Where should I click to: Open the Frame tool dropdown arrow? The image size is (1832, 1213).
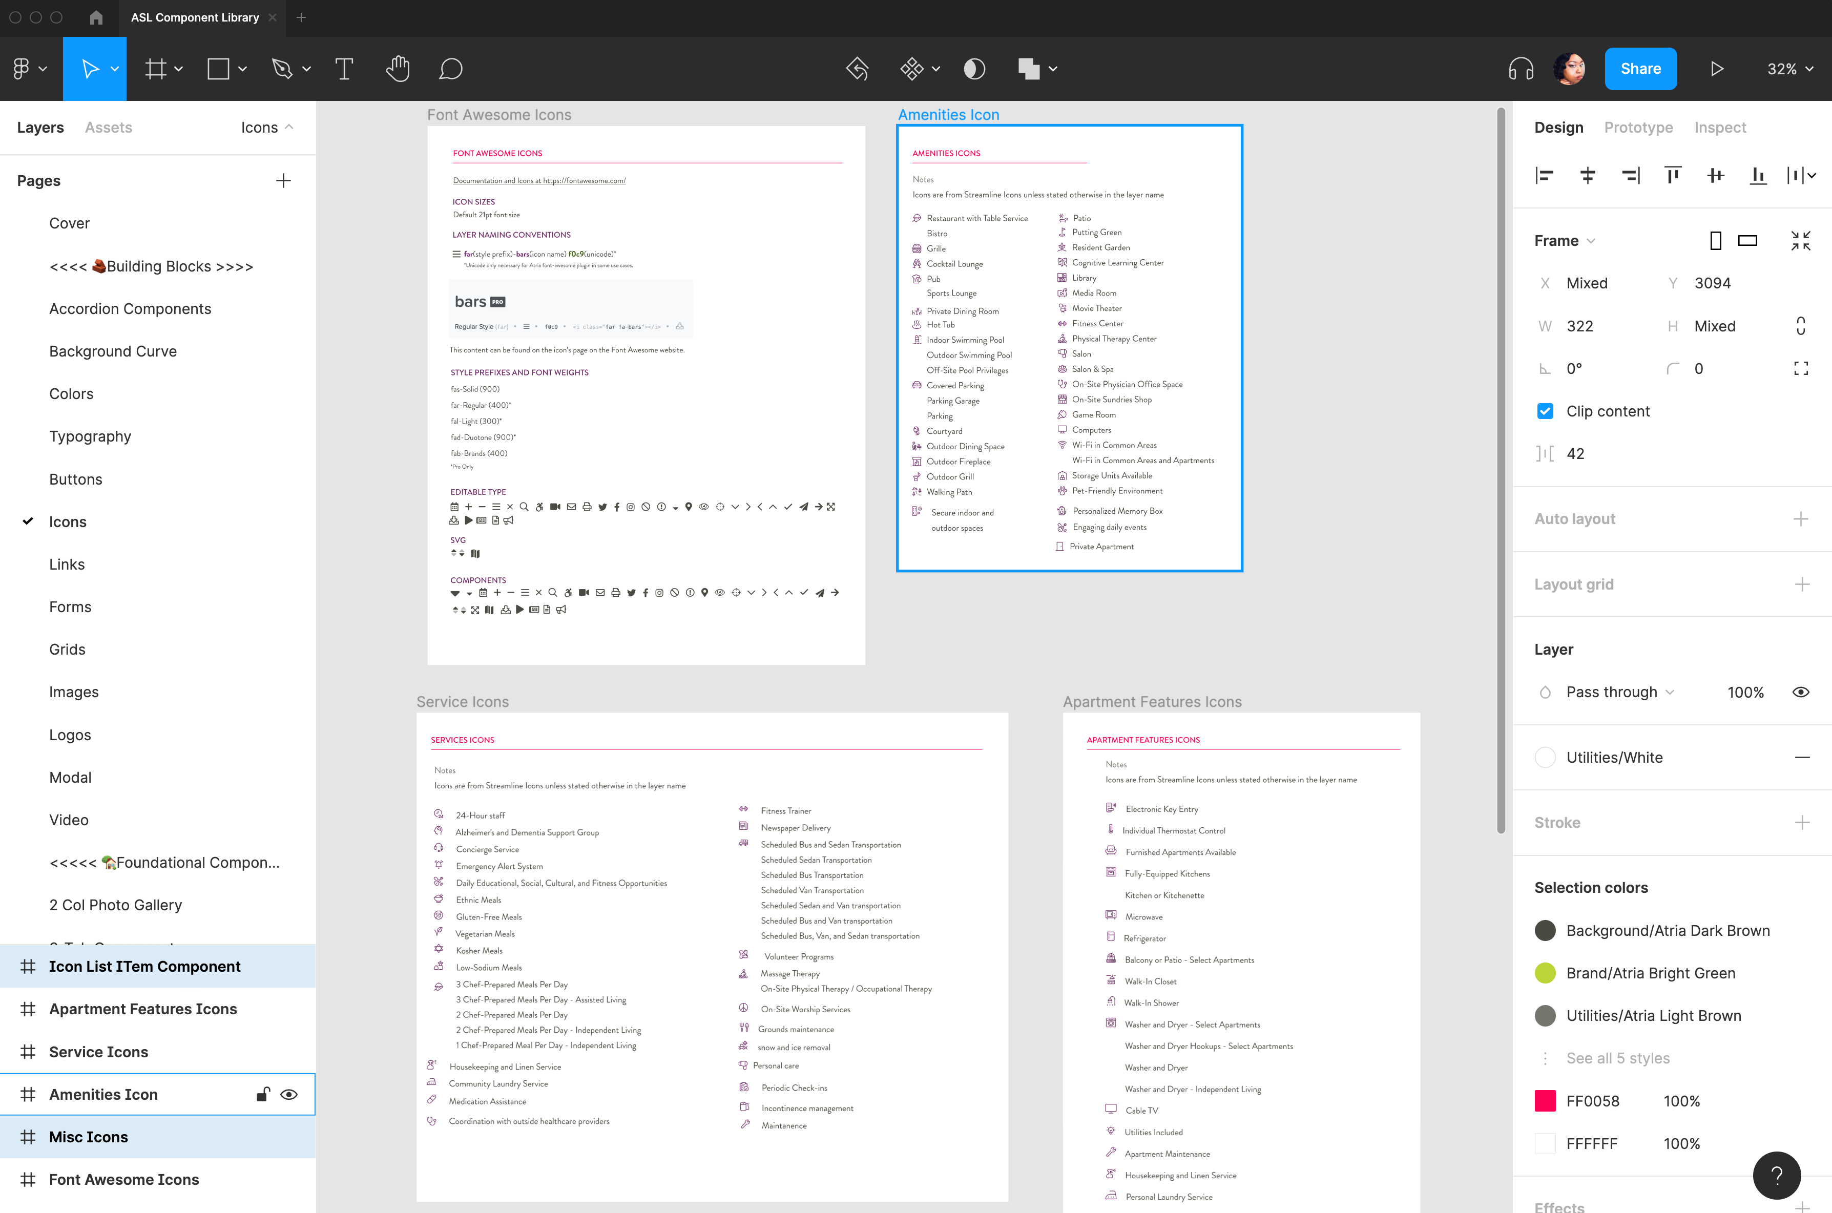179,69
